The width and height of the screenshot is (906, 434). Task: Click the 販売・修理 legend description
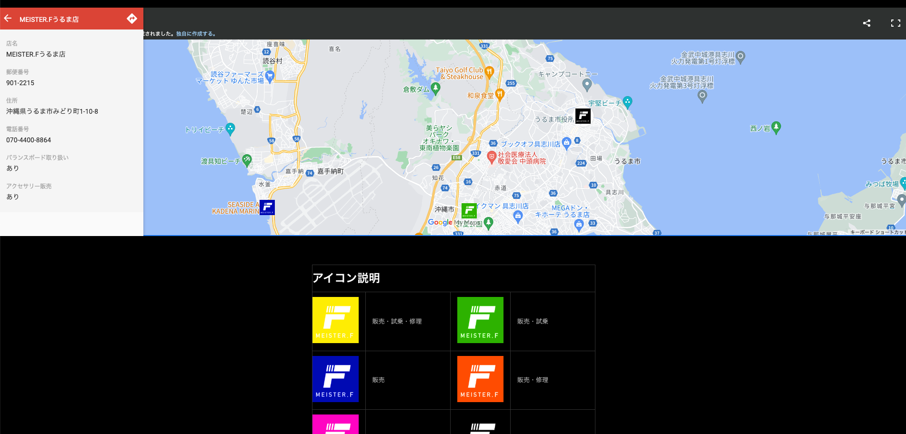533,380
